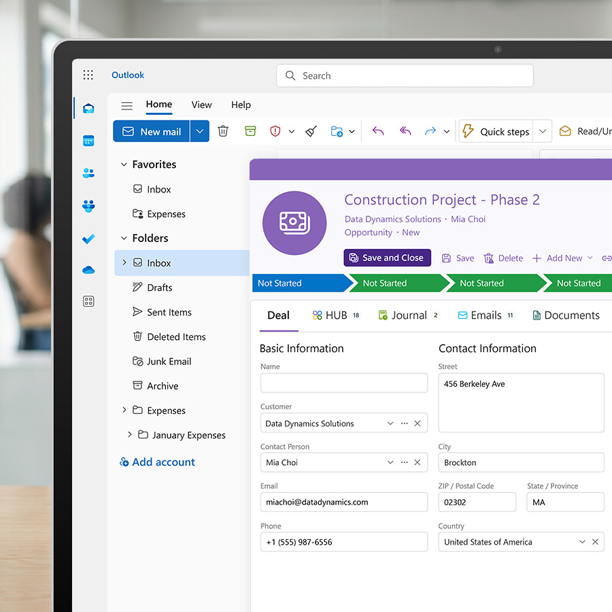Click the Quick steps button

pyautogui.click(x=496, y=131)
